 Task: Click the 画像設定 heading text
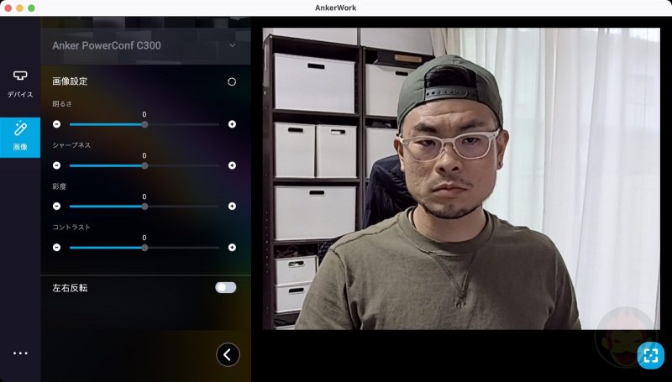(x=70, y=81)
